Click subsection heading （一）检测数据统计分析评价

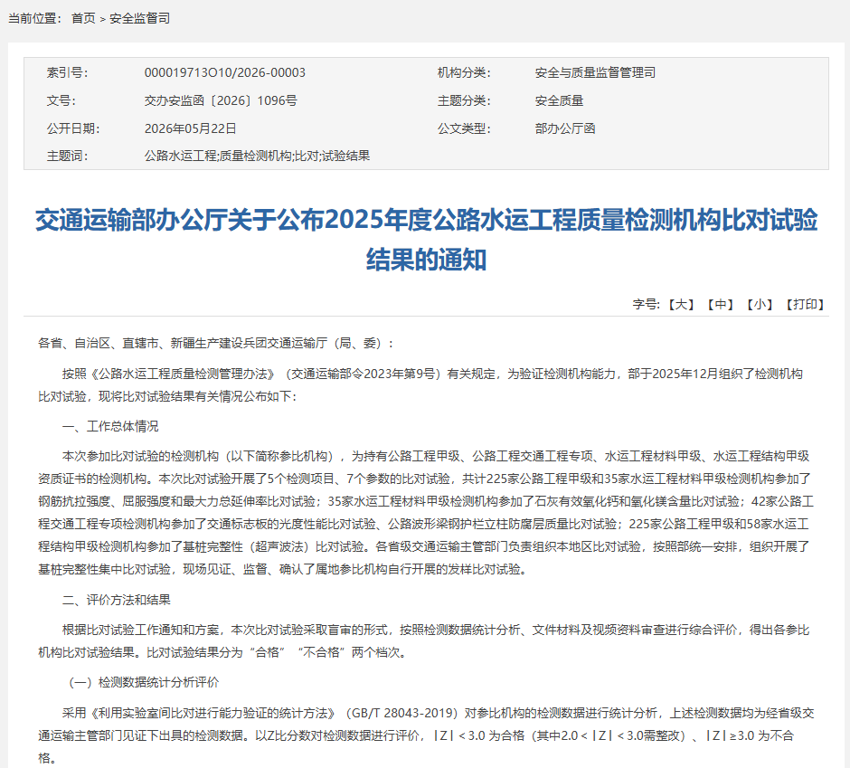(x=144, y=682)
